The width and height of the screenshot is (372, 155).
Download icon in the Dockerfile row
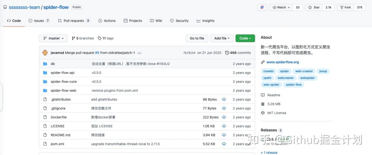224,117
